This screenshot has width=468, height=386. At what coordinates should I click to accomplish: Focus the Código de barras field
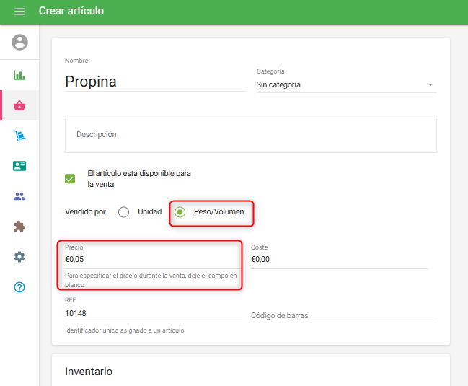tap(343, 315)
